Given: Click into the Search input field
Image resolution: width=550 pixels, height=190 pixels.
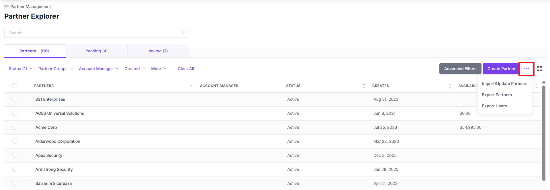Looking at the screenshot, I should pos(93,33).
